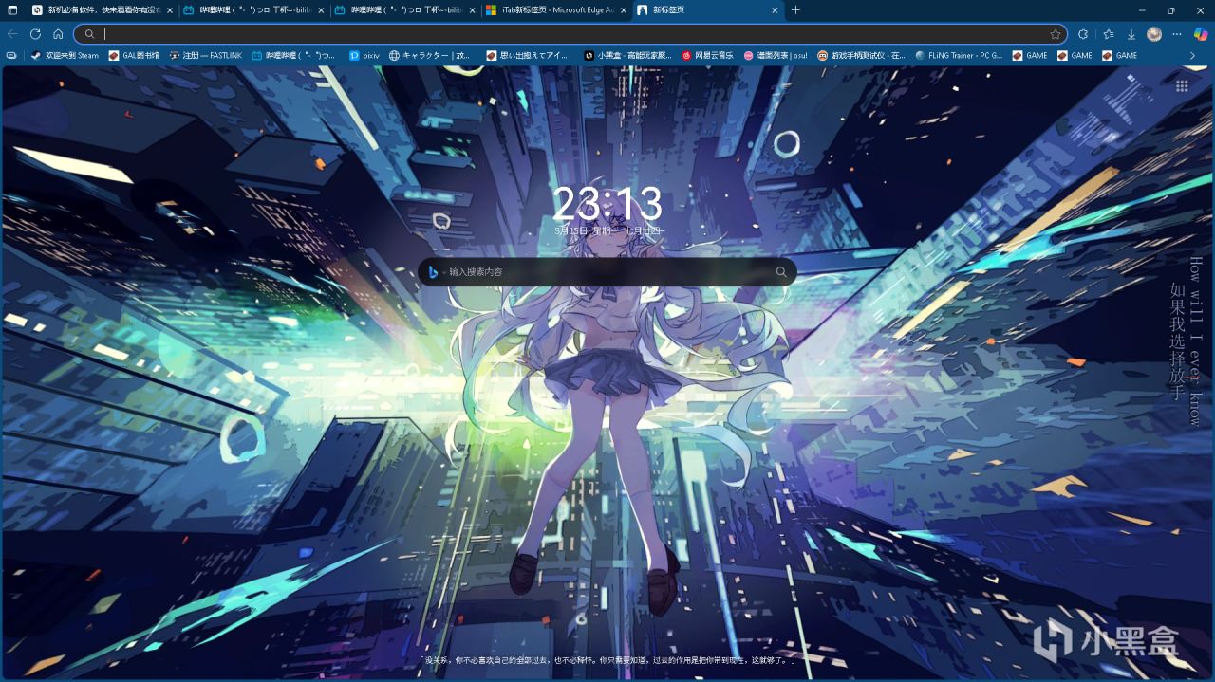Open the 欢迎来到 Steam bookmark
This screenshot has height=682, width=1215.
[x=65, y=55]
